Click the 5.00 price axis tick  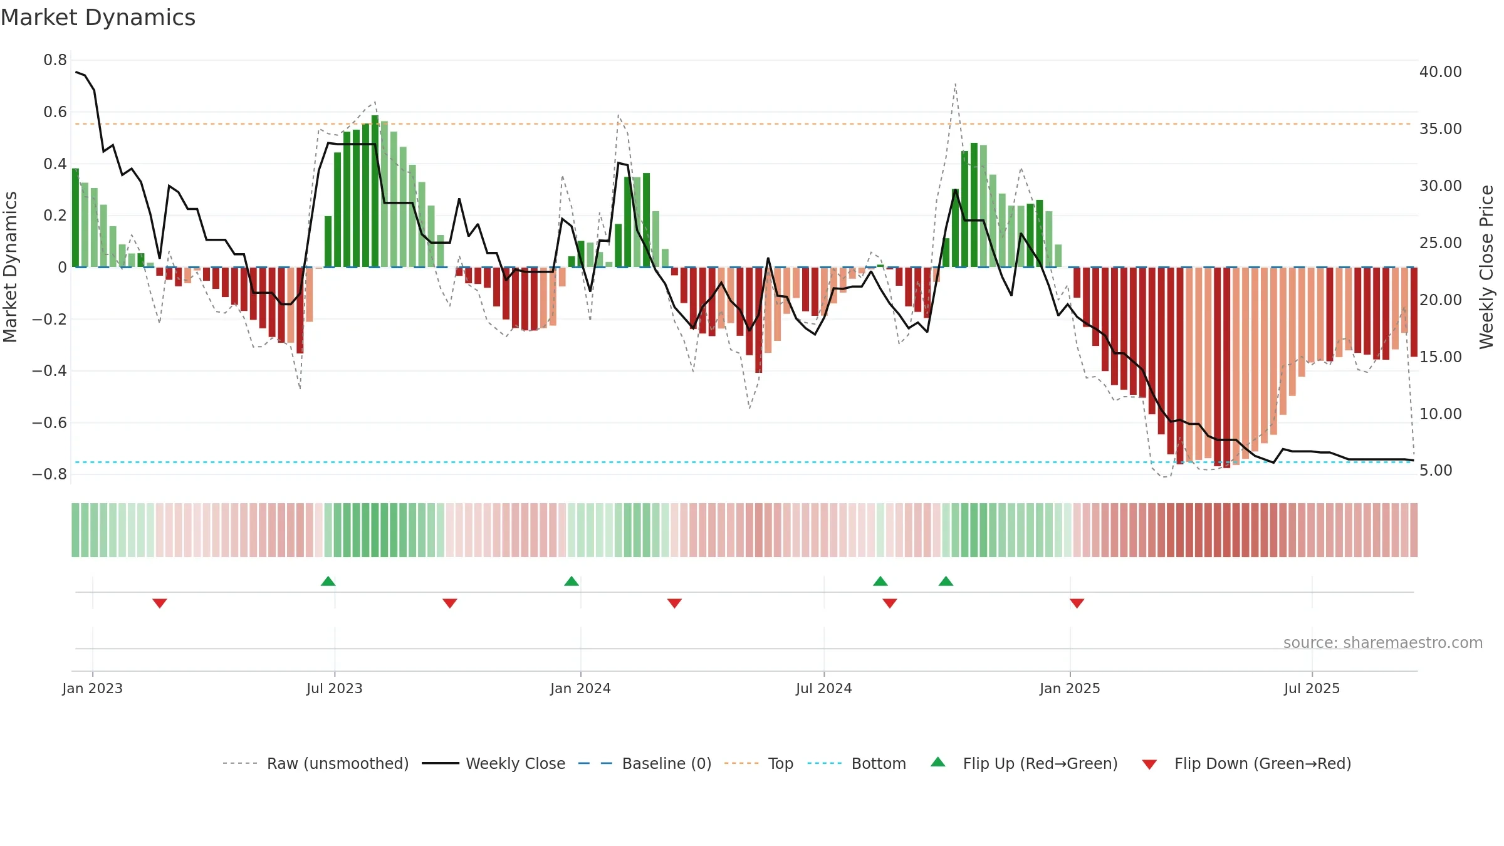click(1436, 471)
